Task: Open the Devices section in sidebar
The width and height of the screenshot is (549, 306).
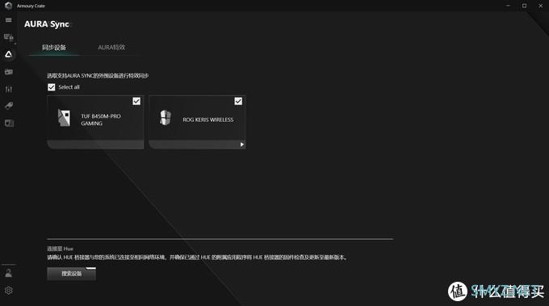Action: pos(8,37)
